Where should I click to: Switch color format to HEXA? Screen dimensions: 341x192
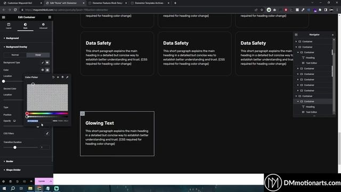[x=55, y=121]
